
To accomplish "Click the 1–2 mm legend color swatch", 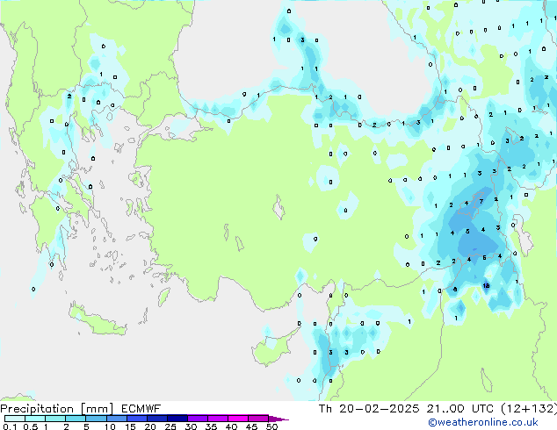I will (x=55, y=419).
